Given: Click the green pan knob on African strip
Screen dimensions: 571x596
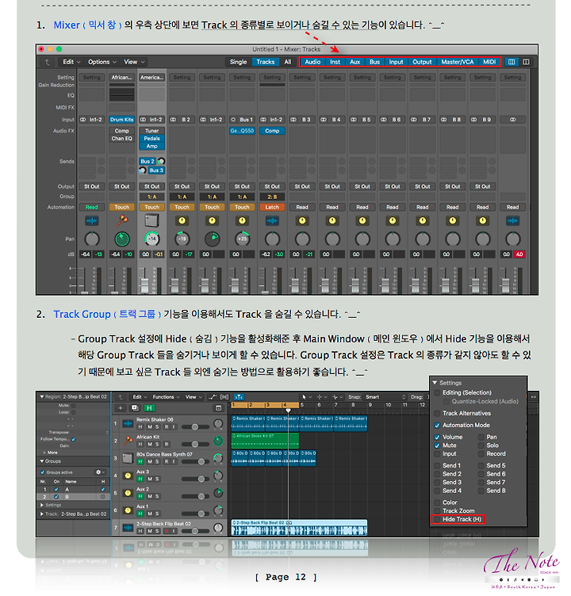Looking at the screenshot, I should [122, 239].
